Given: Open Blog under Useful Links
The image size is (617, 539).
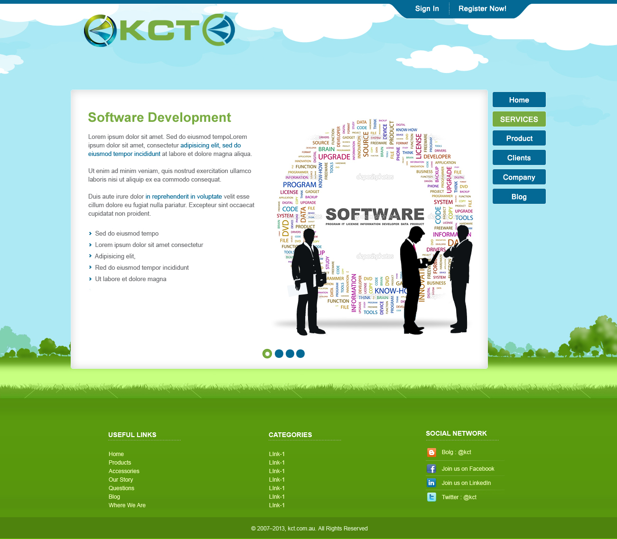Looking at the screenshot, I should [114, 497].
